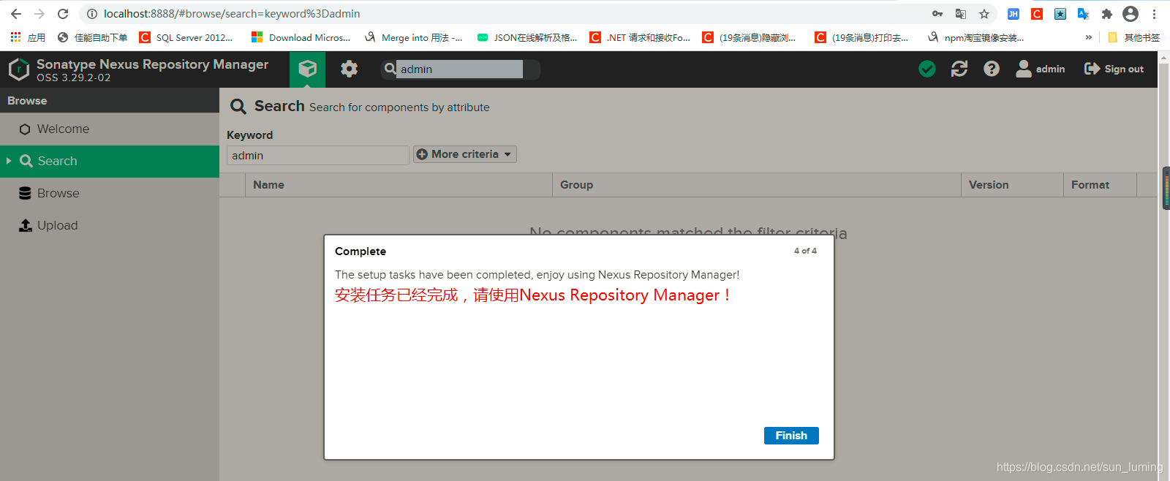
Task: Click the header search box containing admin
Action: coord(460,69)
